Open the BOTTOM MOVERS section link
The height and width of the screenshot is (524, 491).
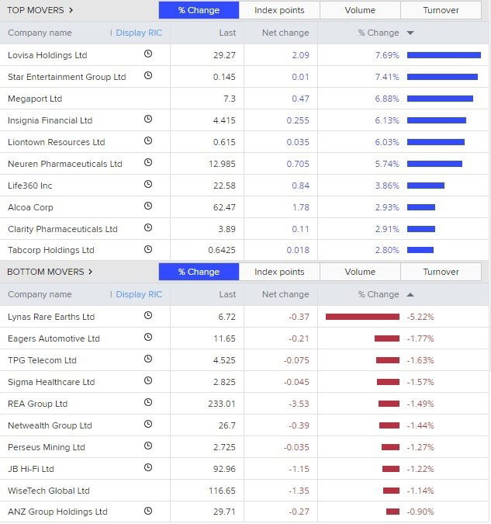[x=50, y=272]
